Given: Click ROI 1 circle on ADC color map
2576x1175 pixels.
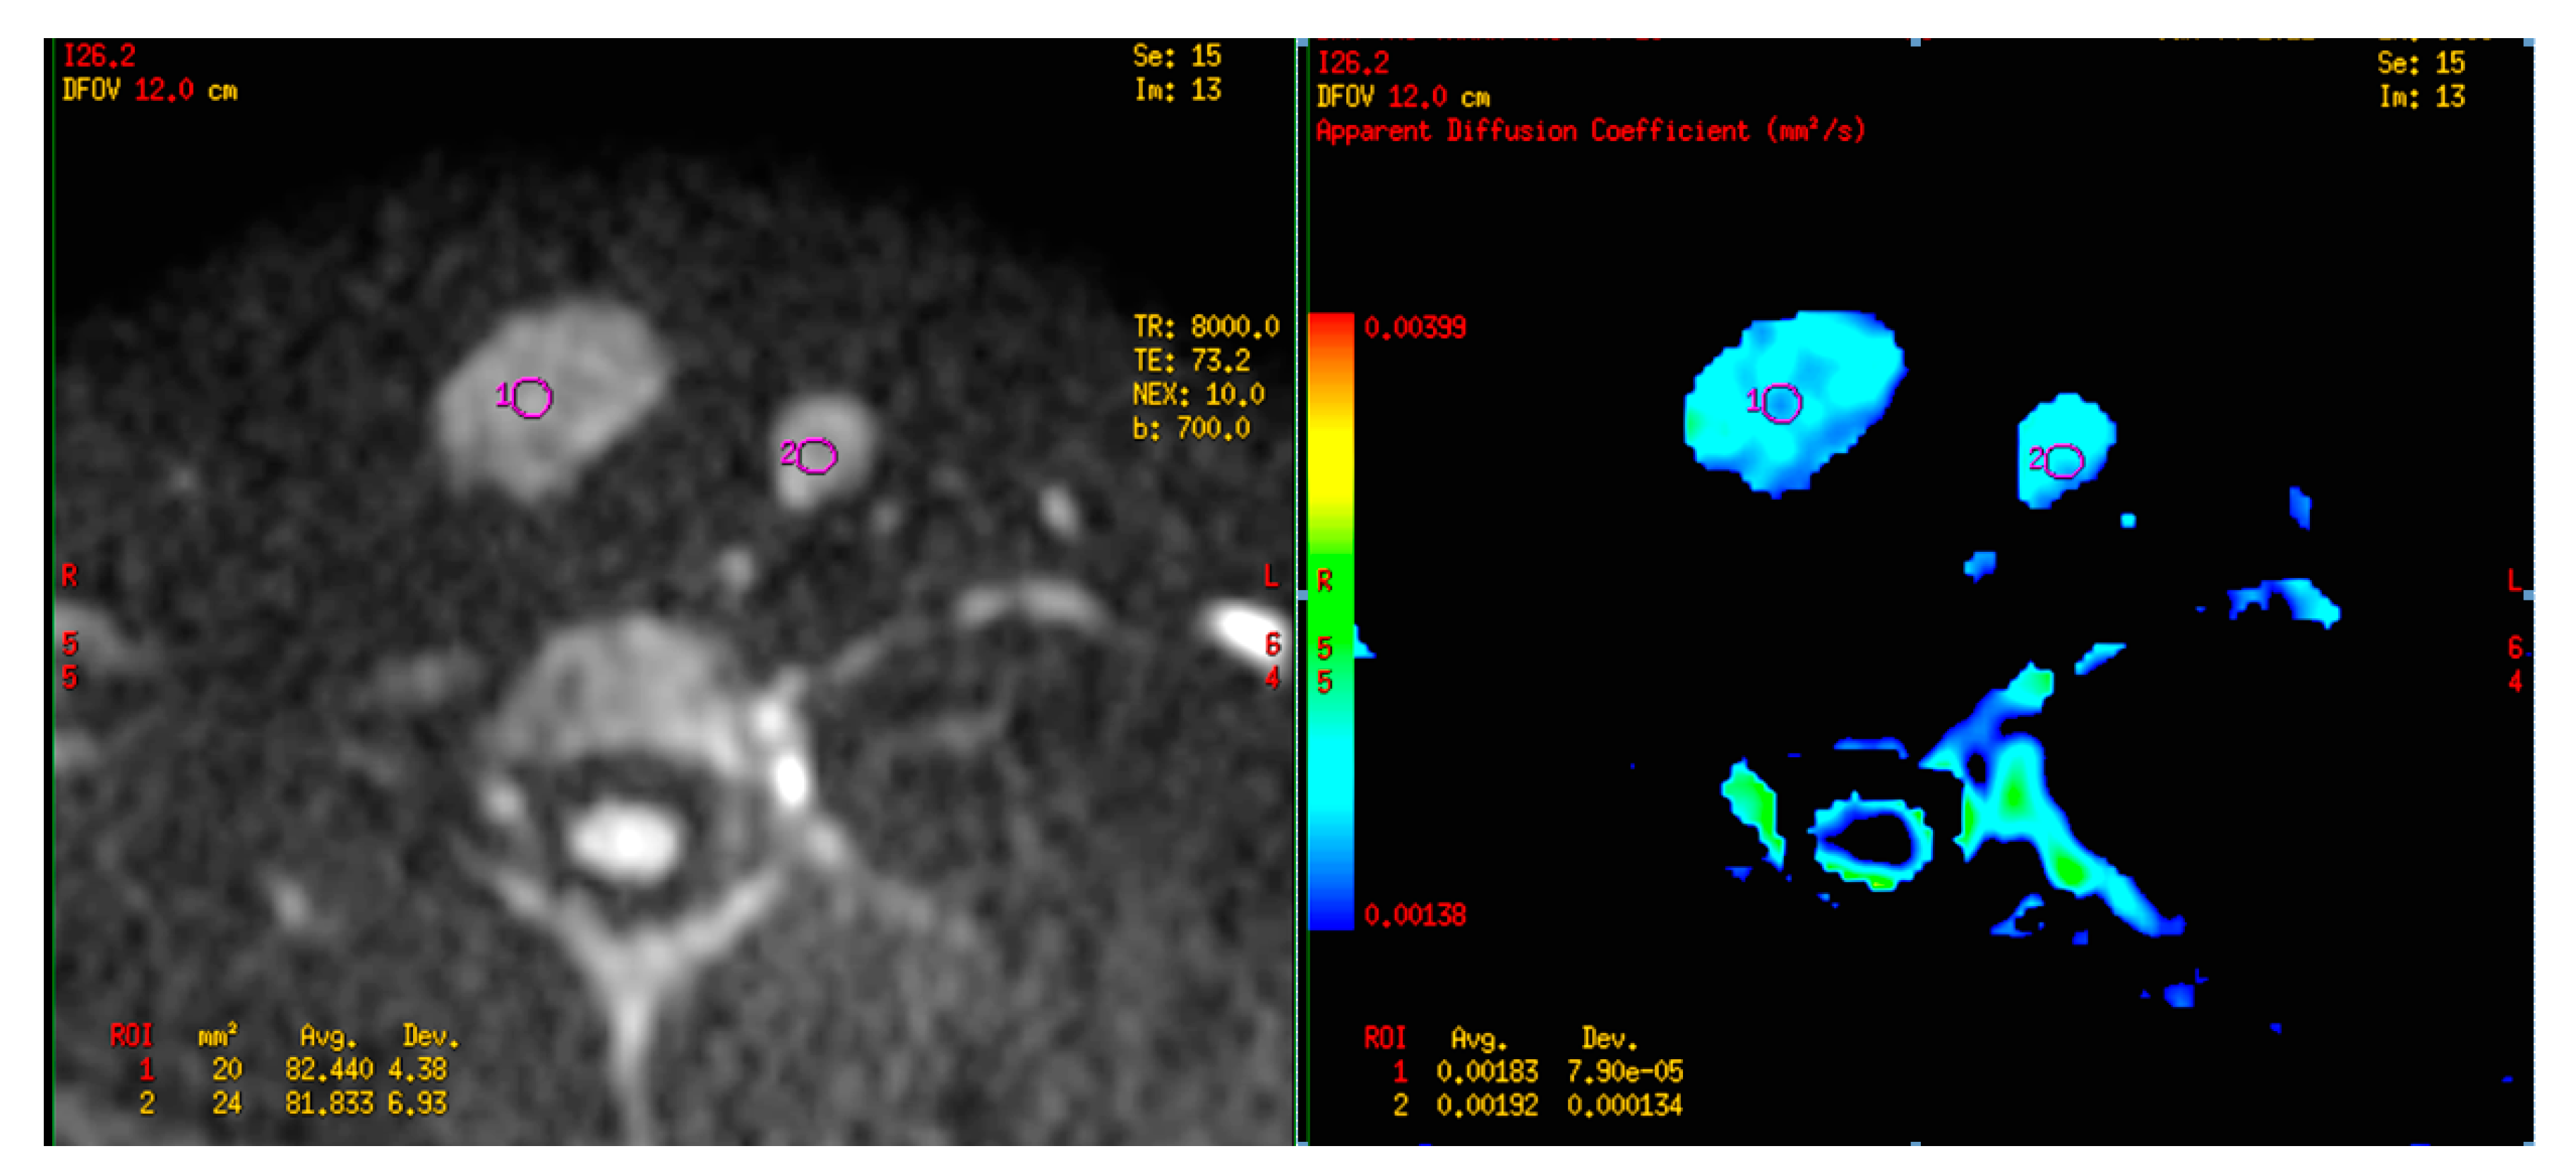Looking at the screenshot, I should point(1782,404).
